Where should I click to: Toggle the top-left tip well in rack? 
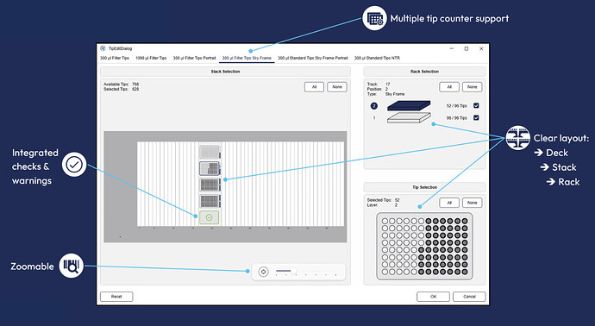385,222
